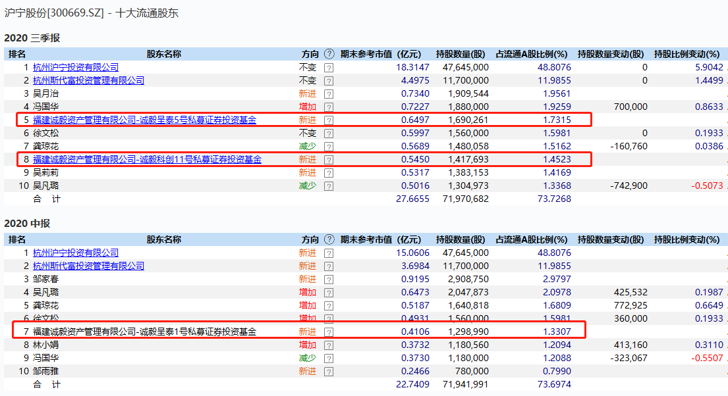Click 增加 direction label in 林小娟 row

(x=308, y=345)
